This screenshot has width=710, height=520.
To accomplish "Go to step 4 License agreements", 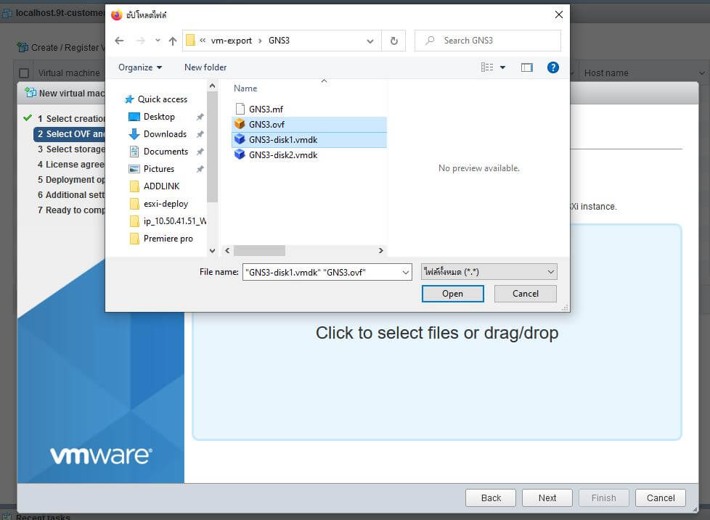I will point(70,165).
